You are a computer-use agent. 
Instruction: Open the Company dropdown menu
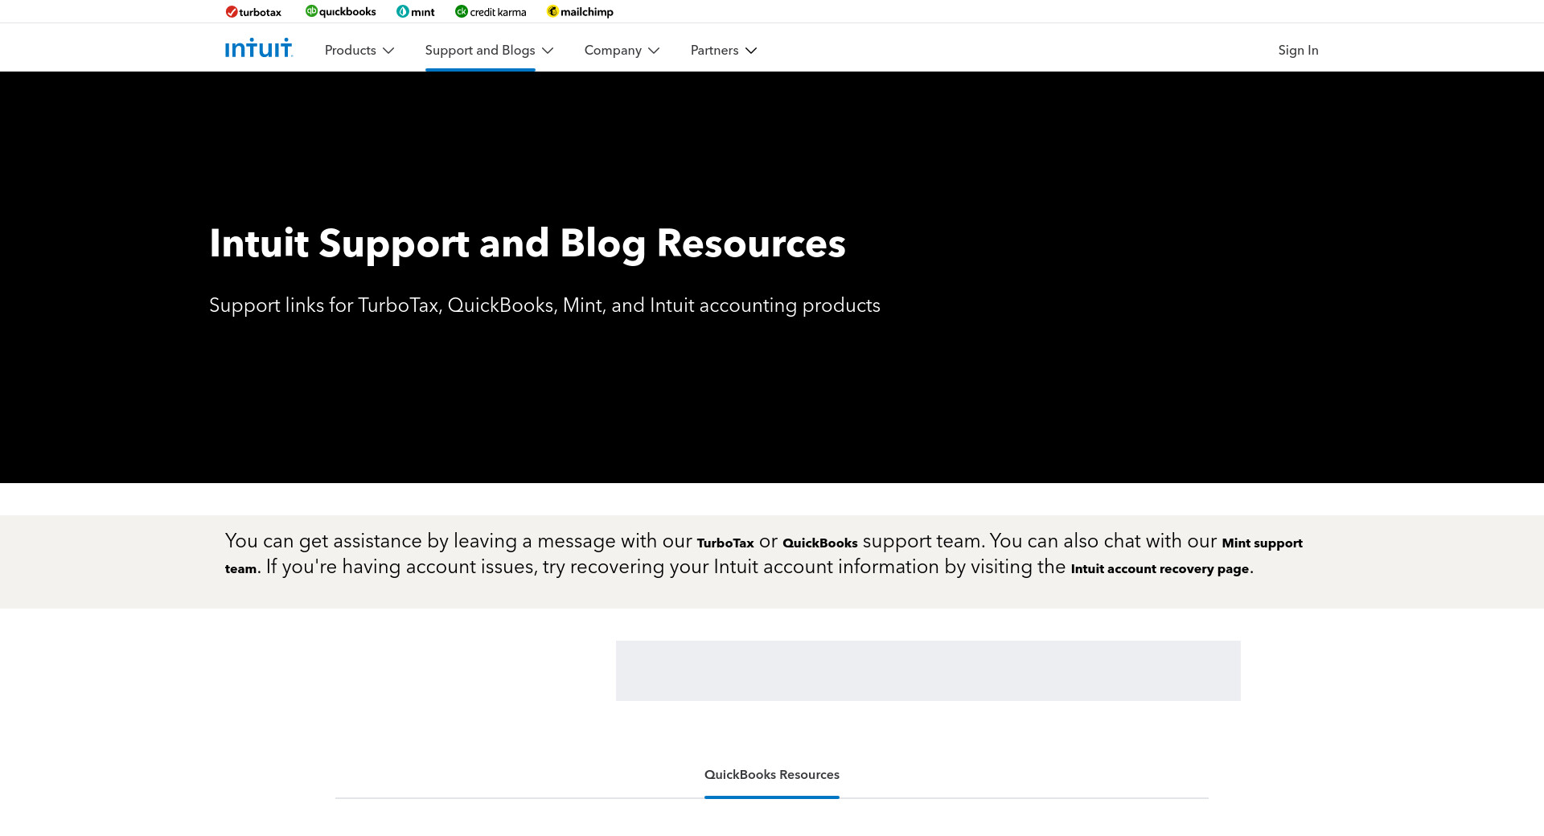(613, 51)
